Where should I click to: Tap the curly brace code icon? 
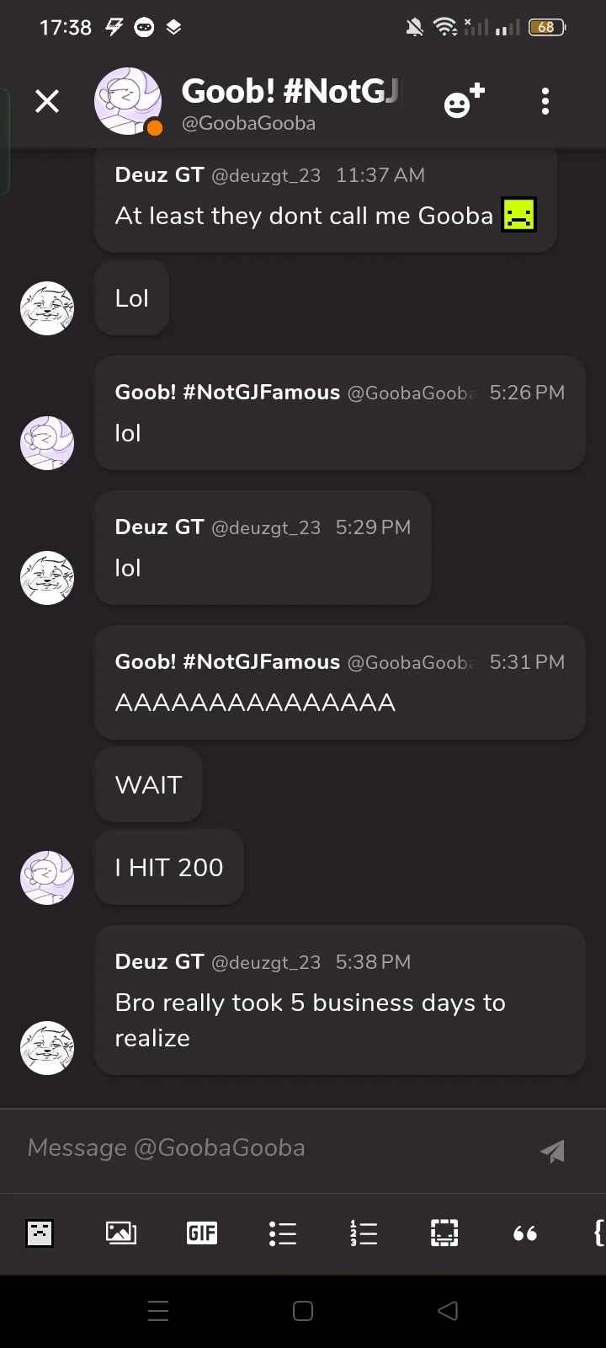(598, 1233)
